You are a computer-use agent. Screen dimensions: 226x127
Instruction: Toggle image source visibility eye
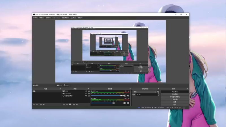tap(86, 91)
